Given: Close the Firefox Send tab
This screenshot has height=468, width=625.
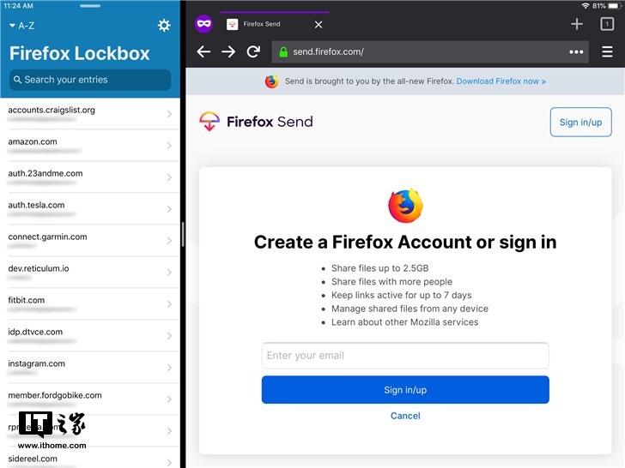Looking at the screenshot, I should [x=318, y=25].
